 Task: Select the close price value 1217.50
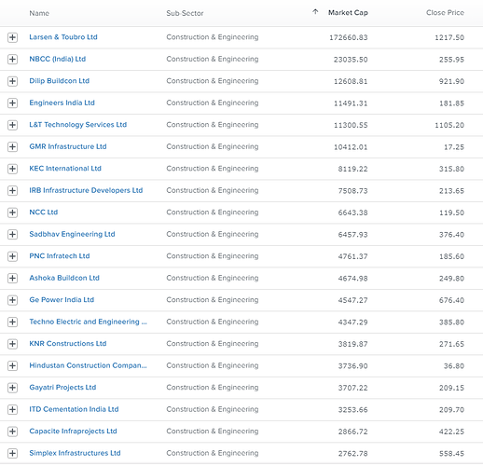449,37
